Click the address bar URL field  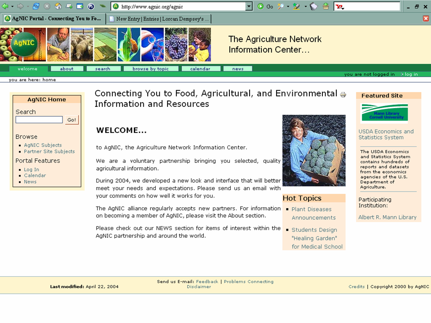[x=182, y=7]
